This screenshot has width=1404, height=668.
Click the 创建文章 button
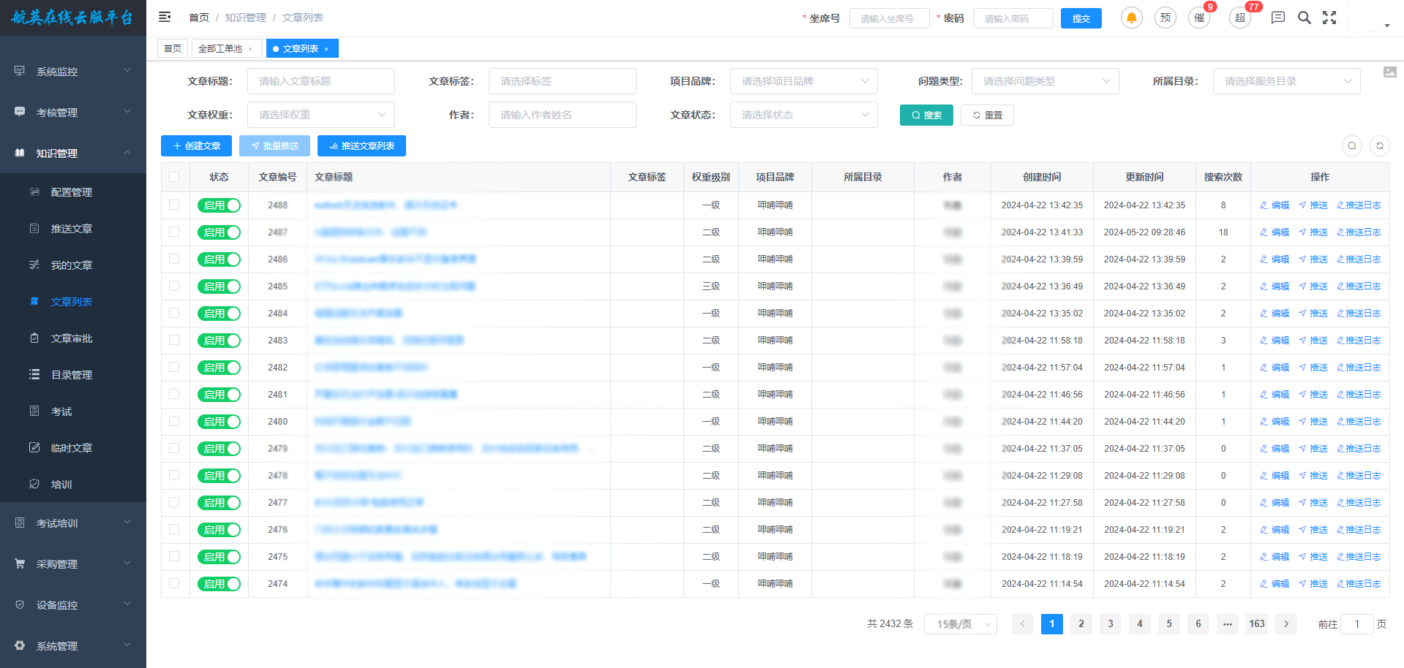(196, 146)
